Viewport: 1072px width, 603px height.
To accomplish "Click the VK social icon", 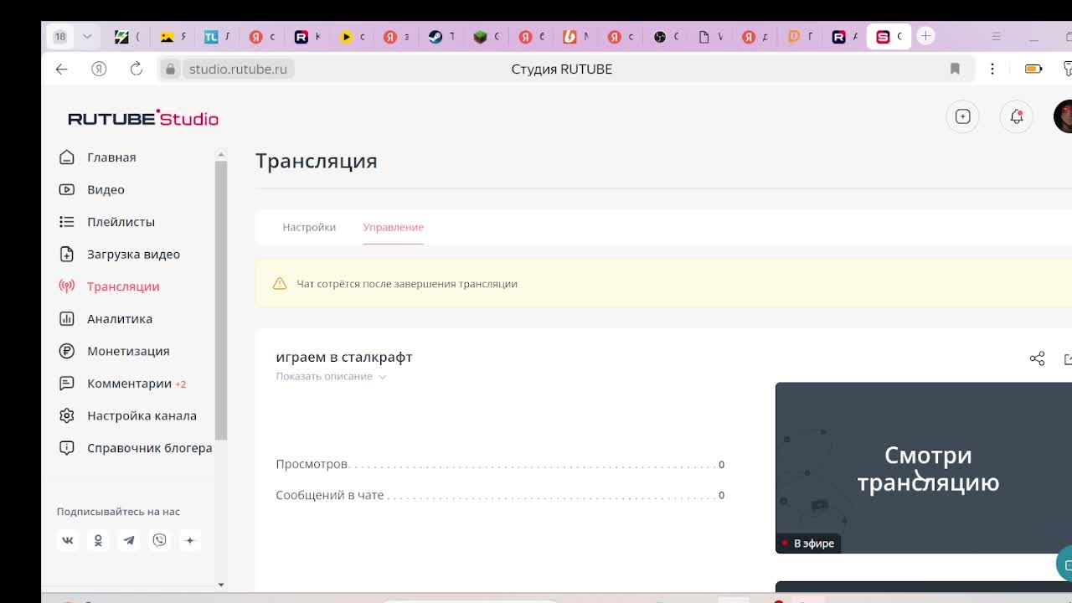I will (68, 540).
